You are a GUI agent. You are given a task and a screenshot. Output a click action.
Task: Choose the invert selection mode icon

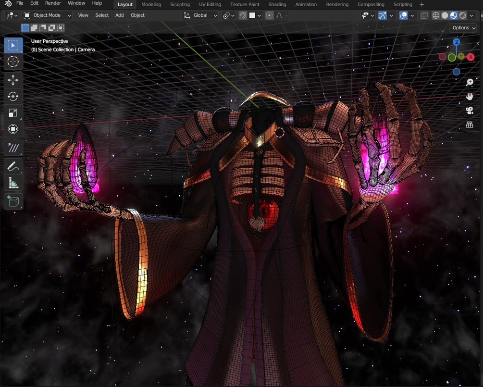point(51,28)
